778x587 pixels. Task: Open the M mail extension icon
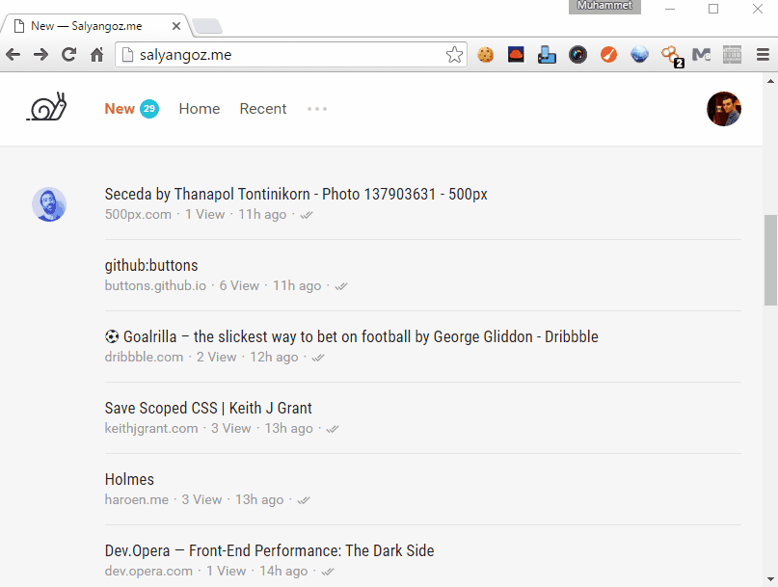701,55
